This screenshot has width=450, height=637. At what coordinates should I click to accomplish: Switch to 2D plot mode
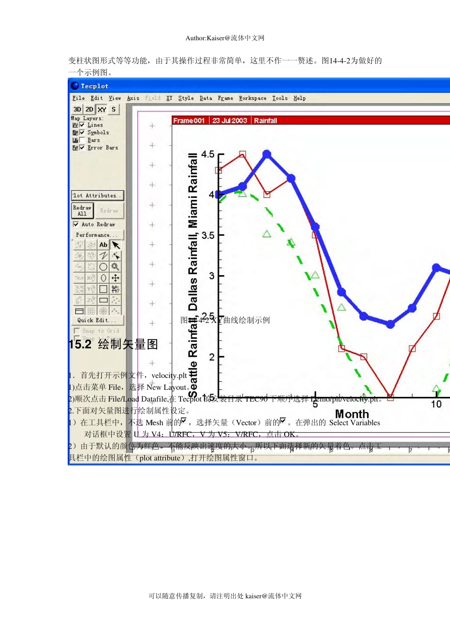(x=90, y=109)
